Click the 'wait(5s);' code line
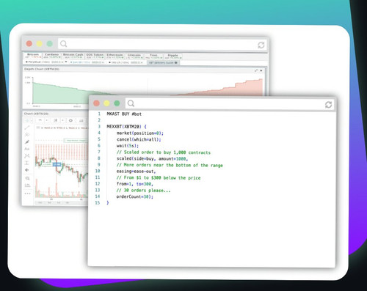Image resolution: width=367 pixels, height=291 pixels. coord(128,146)
